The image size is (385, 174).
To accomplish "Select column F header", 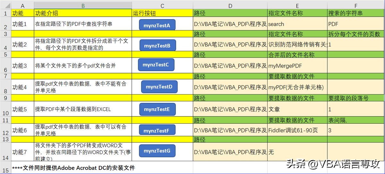I will coord(356,6).
